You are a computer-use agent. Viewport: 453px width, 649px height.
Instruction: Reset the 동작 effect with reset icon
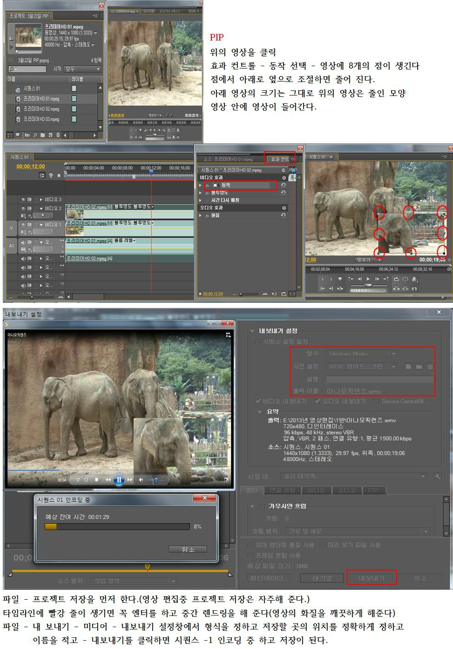[x=283, y=185]
